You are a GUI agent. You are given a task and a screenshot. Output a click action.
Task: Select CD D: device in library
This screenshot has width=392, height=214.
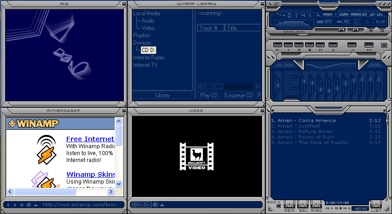tap(148, 50)
